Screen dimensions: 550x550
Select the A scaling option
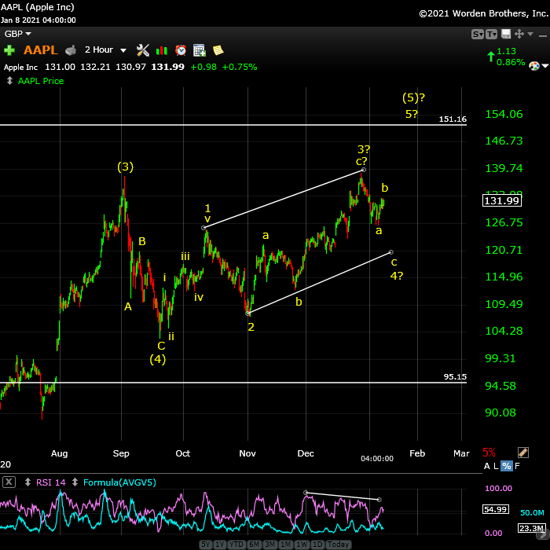pos(487,466)
